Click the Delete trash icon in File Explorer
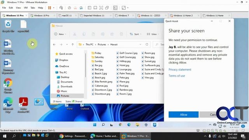249x140 pixels. (121, 34)
